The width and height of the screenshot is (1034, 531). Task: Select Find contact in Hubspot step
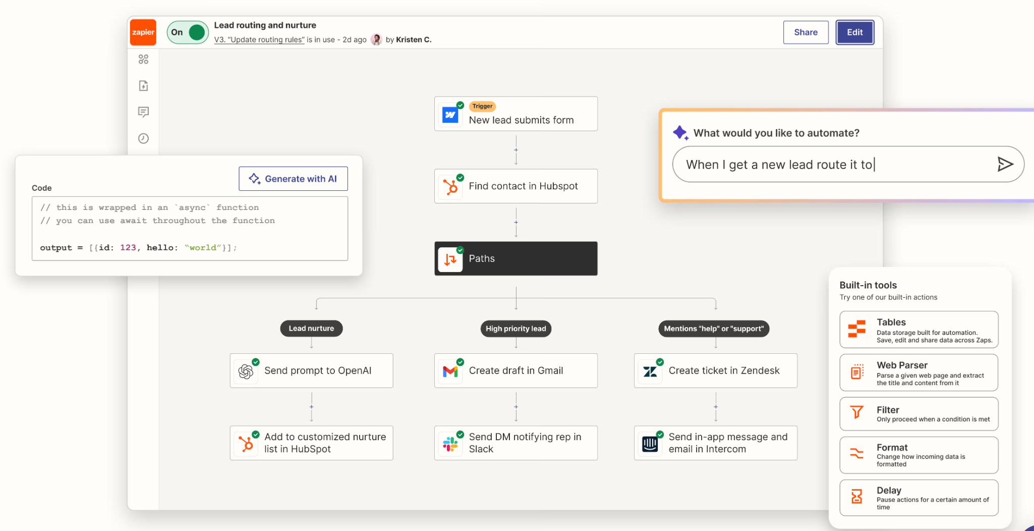pyautogui.click(x=516, y=186)
